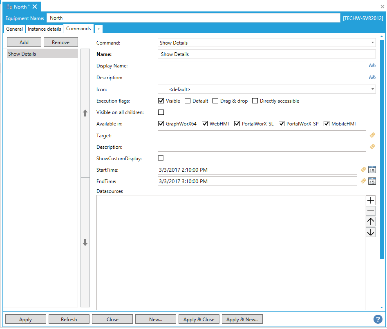Move datasource up with arrow icon
The height and width of the screenshot is (329, 387).
click(x=371, y=222)
